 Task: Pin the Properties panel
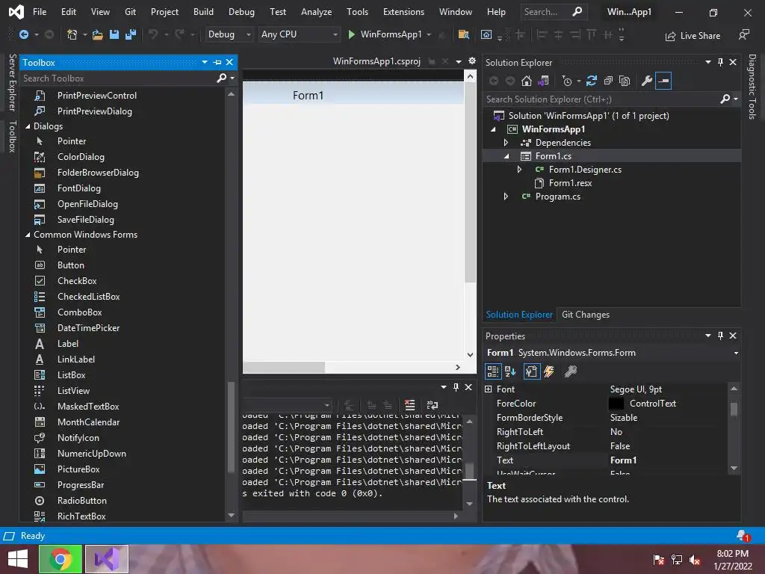point(721,336)
